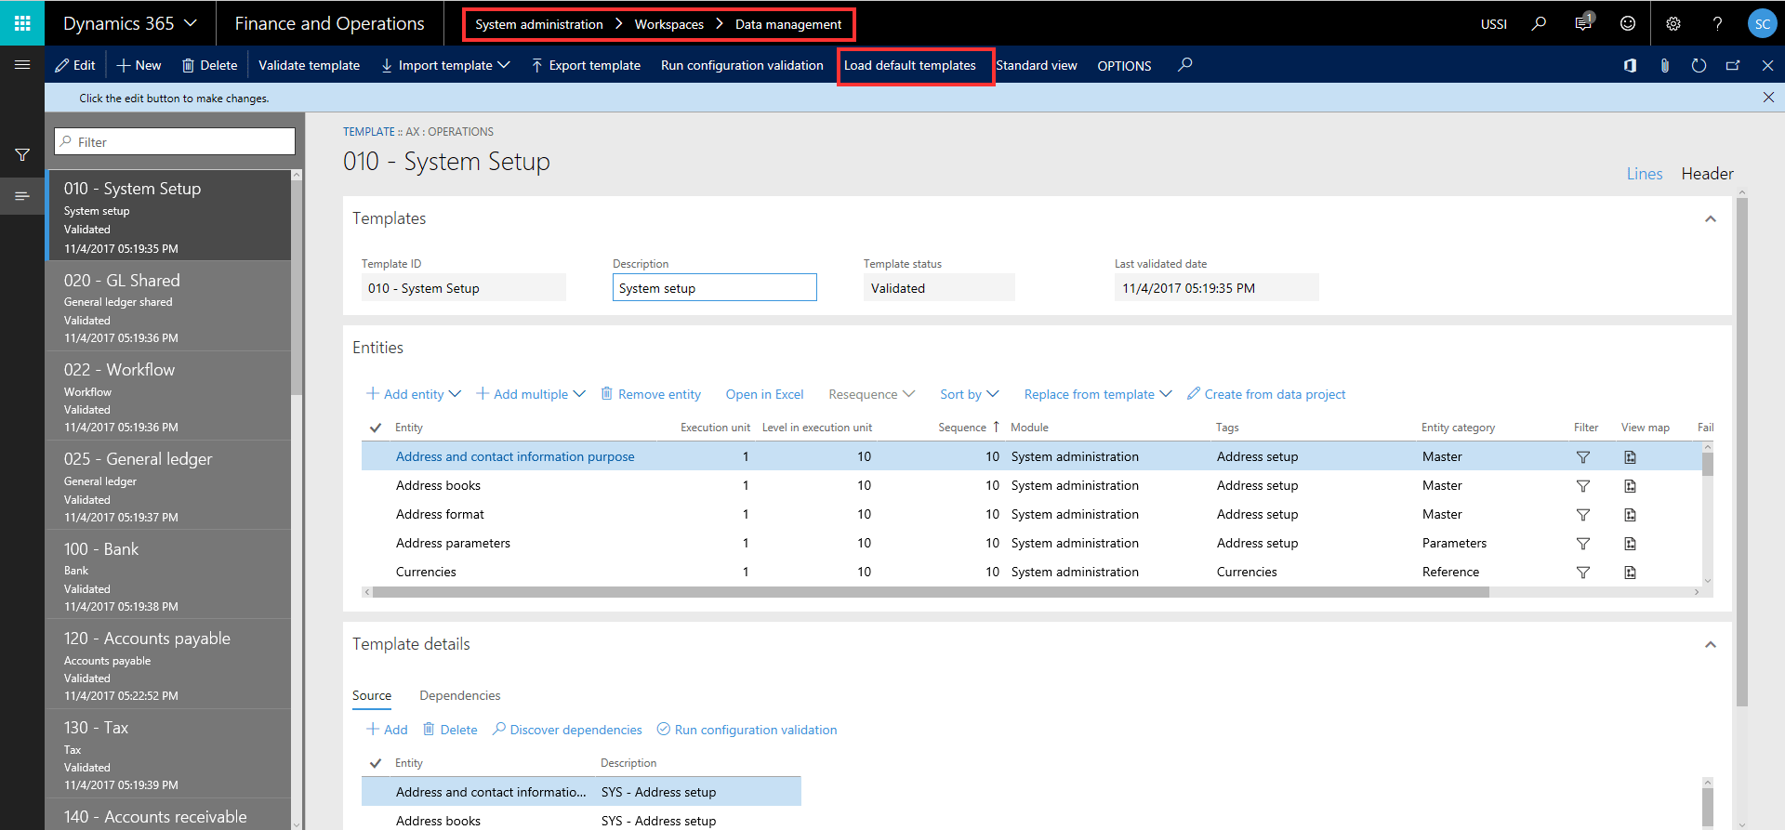Screen dimensions: 1785x830
Task: Open the view map icon for Address parameters row
Action: pos(1630,543)
